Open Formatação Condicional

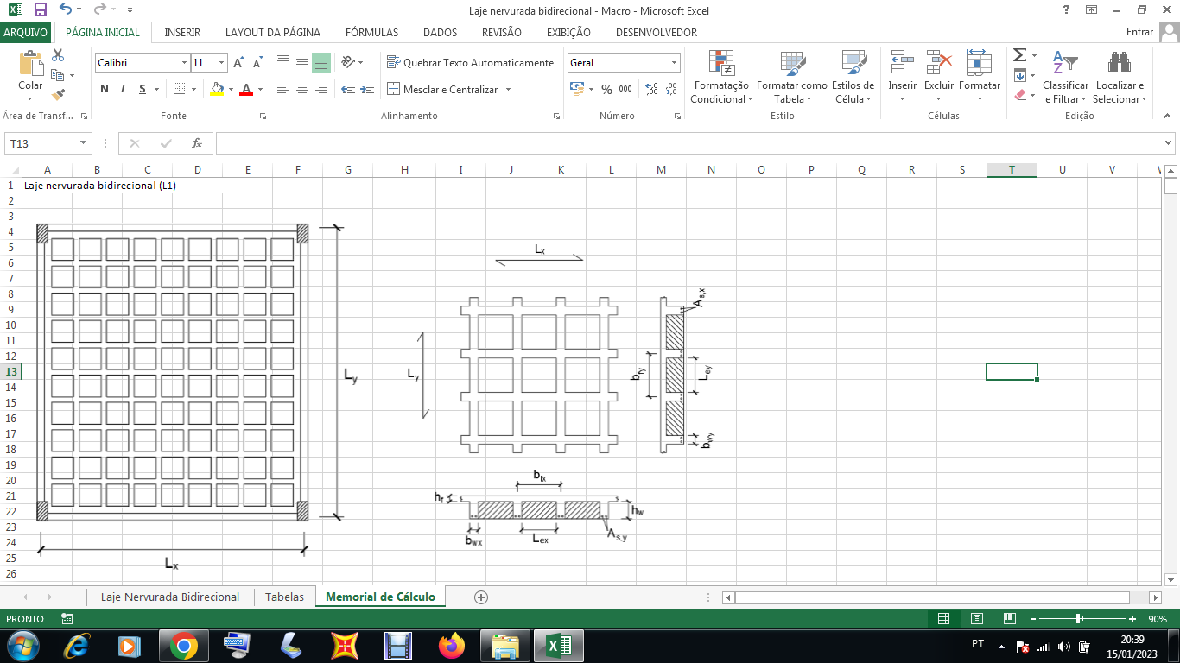pos(721,77)
